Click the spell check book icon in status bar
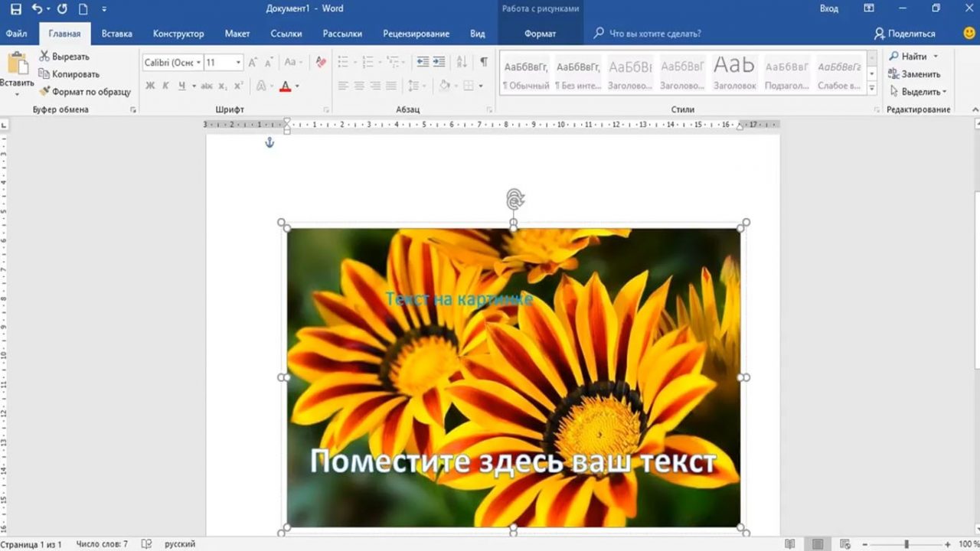The width and height of the screenshot is (980, 551). pos(146,544)
